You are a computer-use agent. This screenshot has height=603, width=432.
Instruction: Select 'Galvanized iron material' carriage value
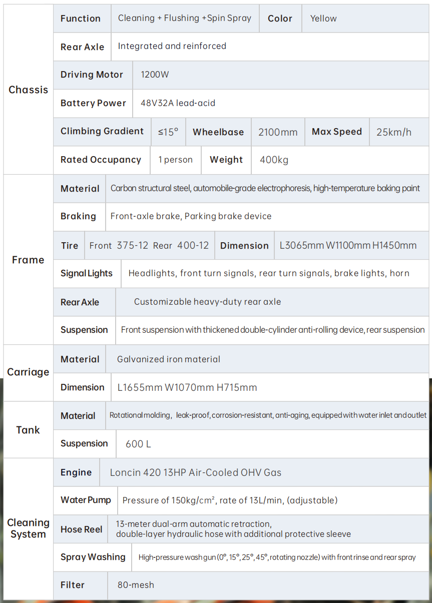point(169,359)
